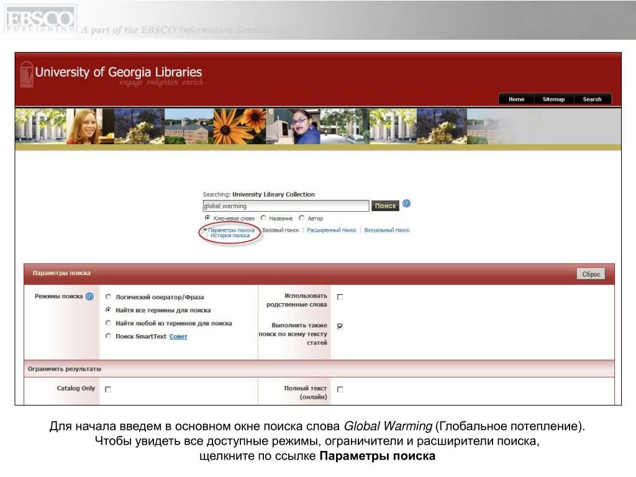Click the EBSCO Publishing logo
This screenshot has width=636, height=477.
click(40, 19)
